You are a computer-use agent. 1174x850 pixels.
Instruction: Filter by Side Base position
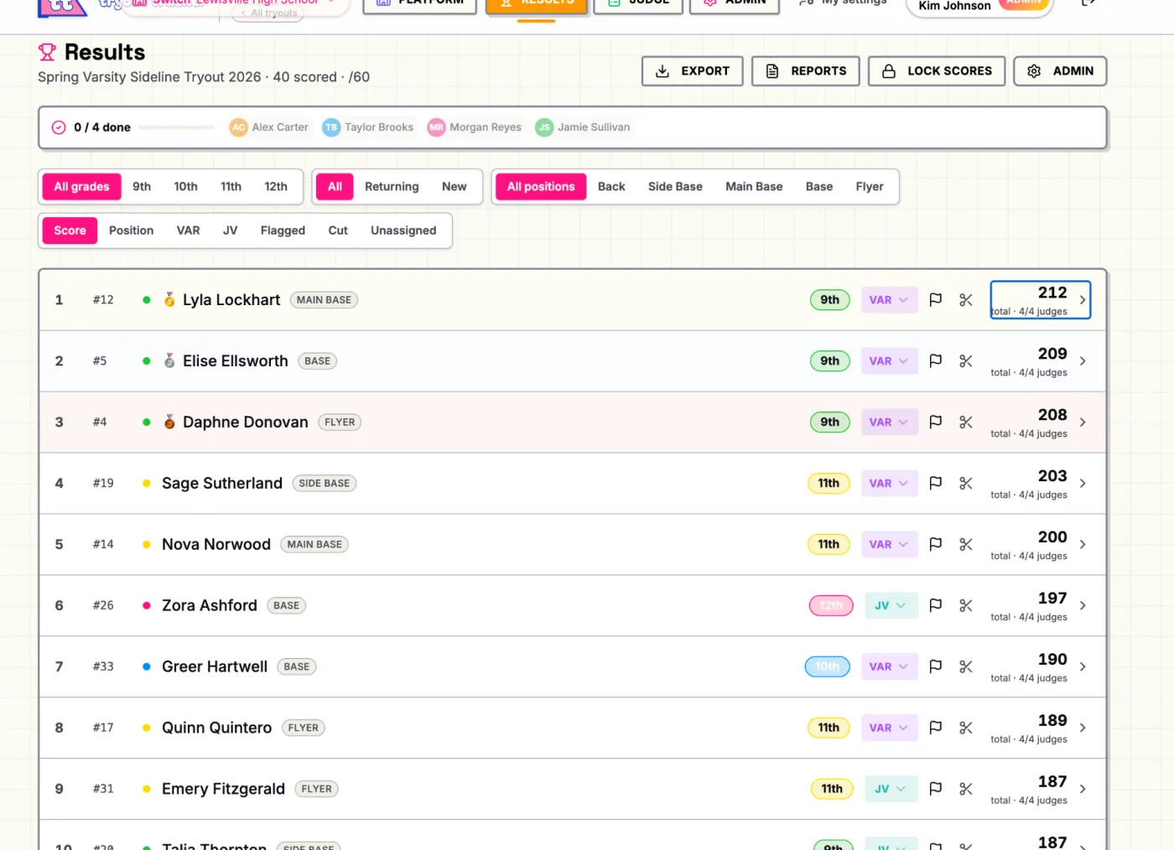tap(675, 186)
